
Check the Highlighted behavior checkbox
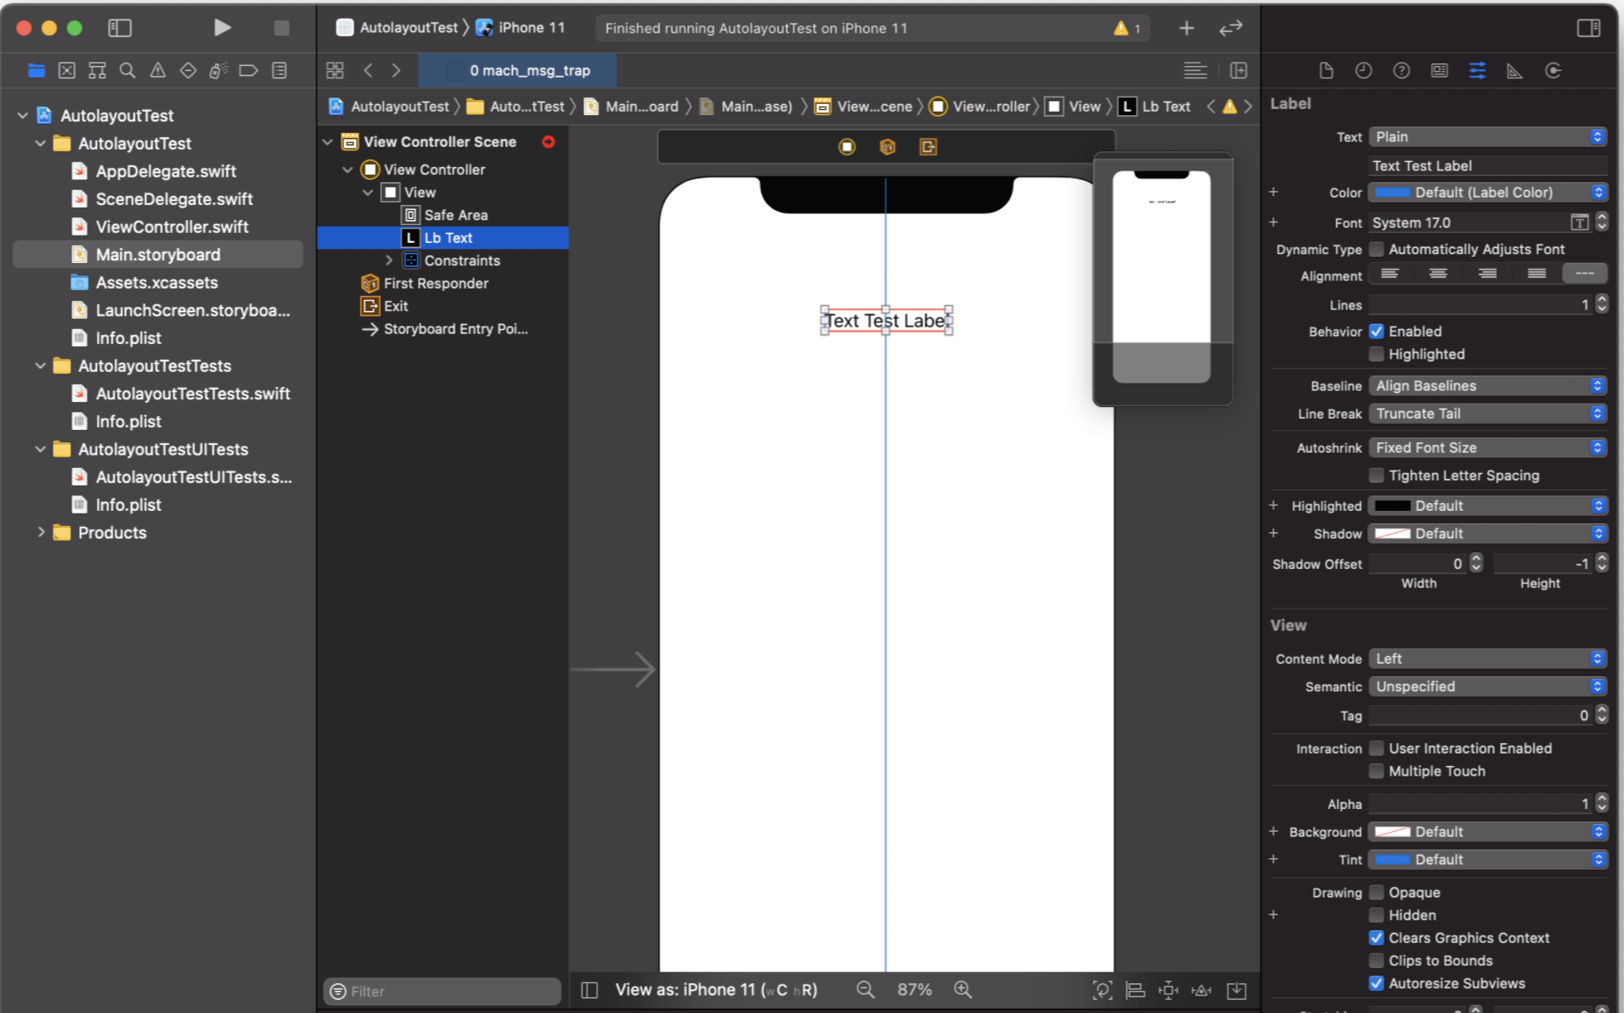click(1377, 354)
